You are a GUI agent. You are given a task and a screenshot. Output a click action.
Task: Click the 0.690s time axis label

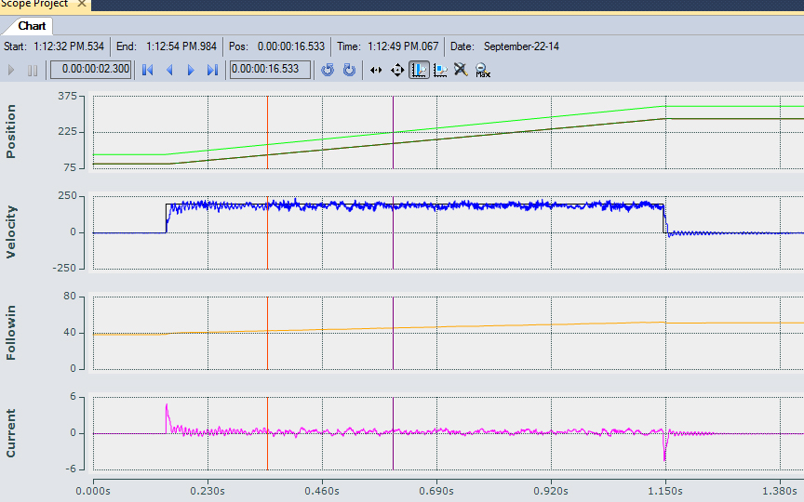(x=436, y=491)
